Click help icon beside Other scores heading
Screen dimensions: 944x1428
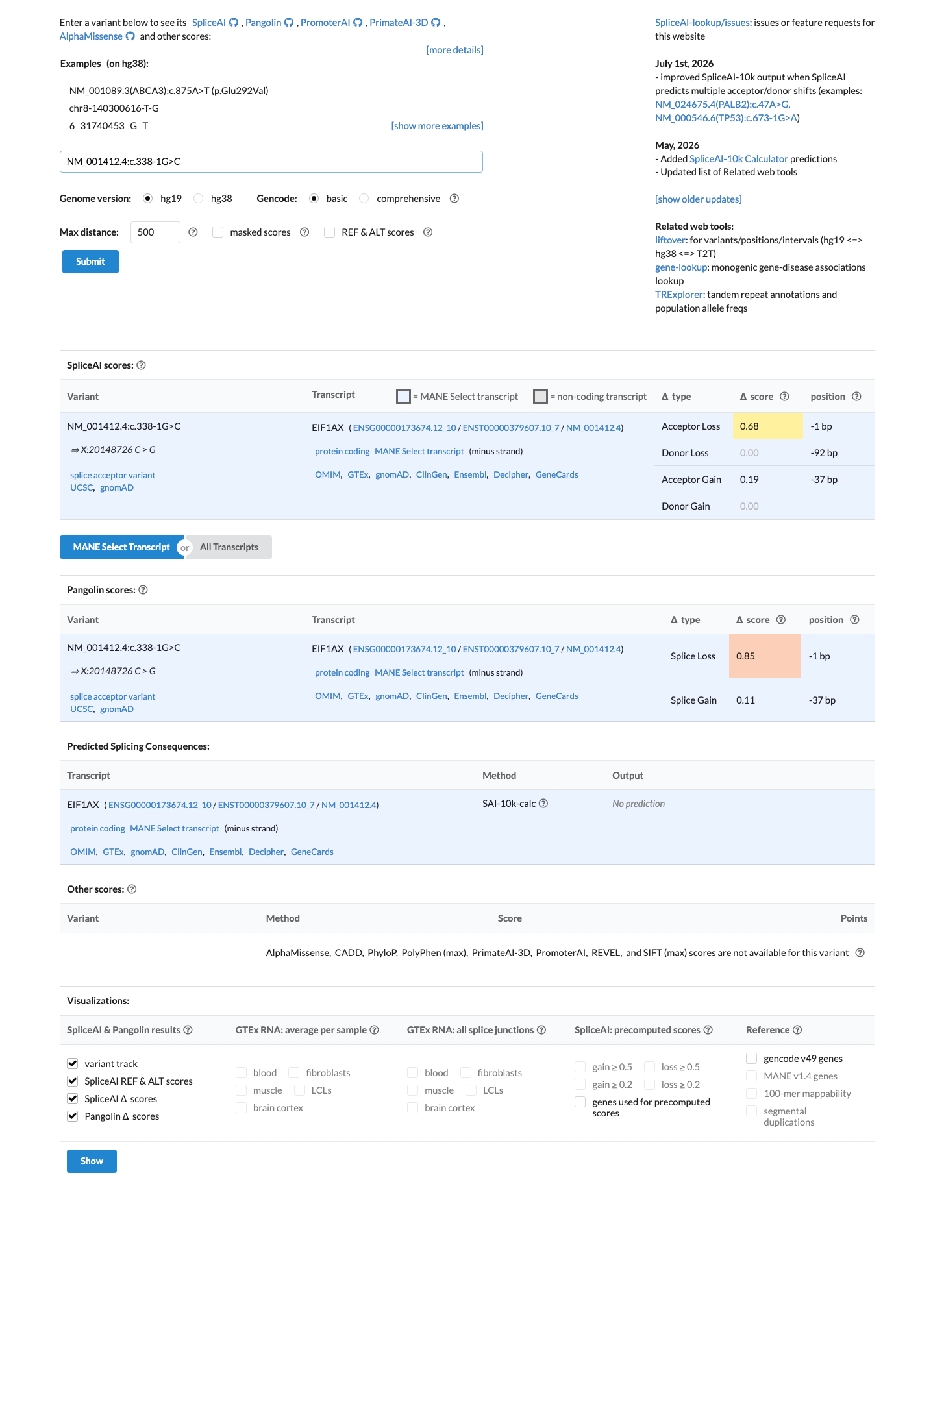132,889
